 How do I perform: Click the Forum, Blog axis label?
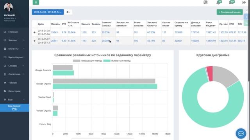click(x=45, y=124)
